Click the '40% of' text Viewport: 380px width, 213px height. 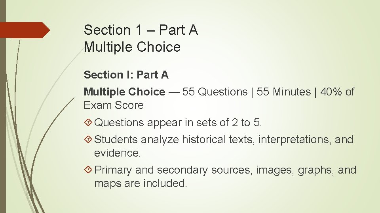tap(337, 92)
